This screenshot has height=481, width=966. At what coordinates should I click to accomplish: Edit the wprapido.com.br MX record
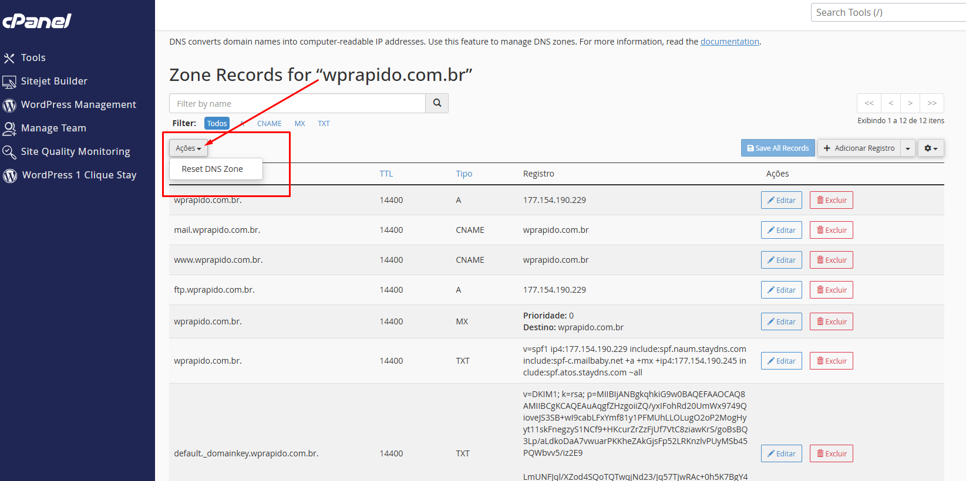point(781,321)
